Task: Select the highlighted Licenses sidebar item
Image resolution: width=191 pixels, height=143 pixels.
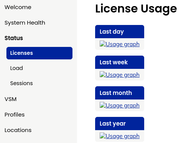Action: (39, 53)
